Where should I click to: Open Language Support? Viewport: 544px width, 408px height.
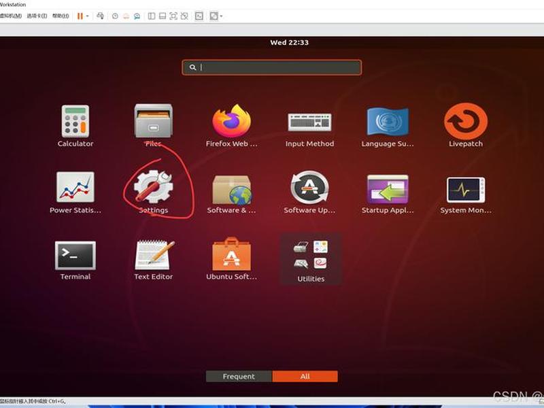(388, 126)
